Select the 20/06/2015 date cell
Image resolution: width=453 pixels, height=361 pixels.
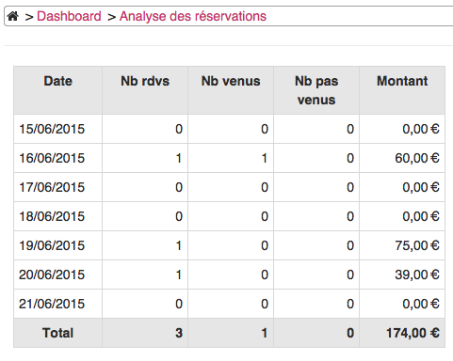tap(58, 275)
